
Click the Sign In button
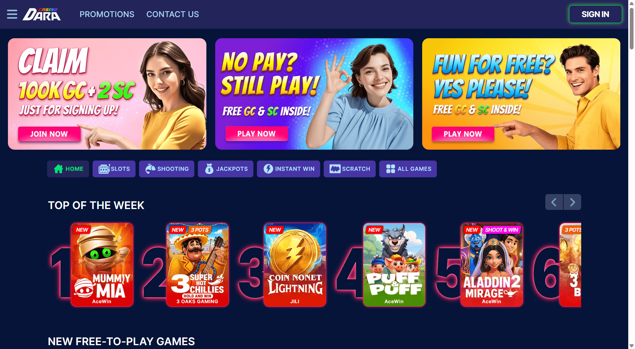[595, 14]
